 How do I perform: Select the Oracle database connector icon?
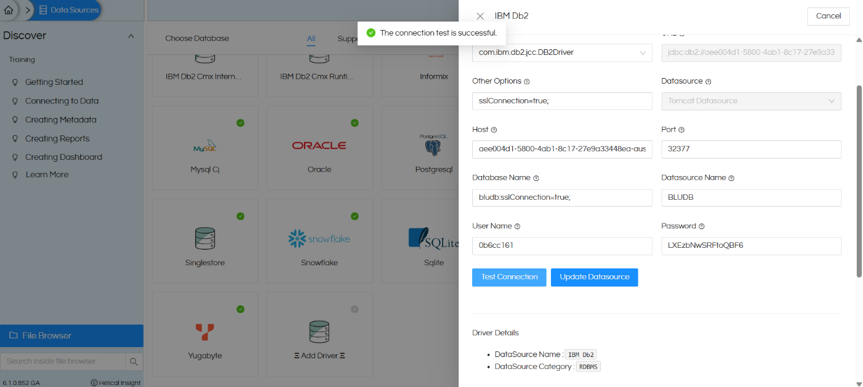[x=319, y=145]
